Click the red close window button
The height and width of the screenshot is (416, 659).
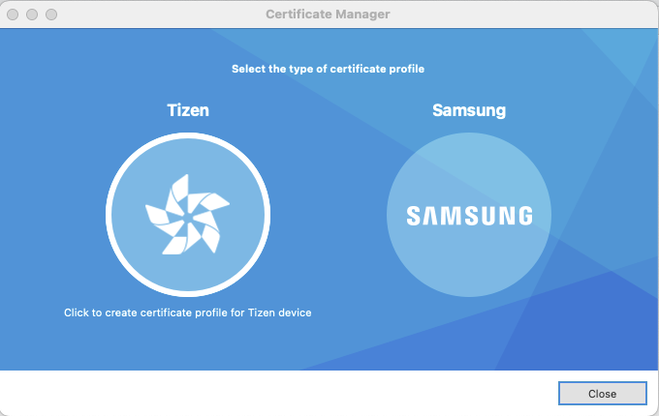[13, 15]
